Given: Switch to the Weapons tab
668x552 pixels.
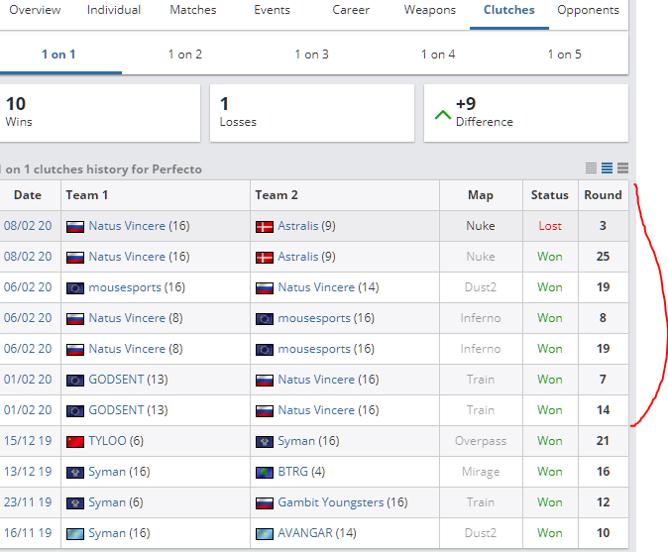Looking at the screenshot, I should coord(430,11).
